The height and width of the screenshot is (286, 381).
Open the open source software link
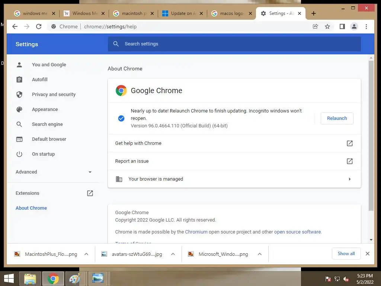click(297, 232)
